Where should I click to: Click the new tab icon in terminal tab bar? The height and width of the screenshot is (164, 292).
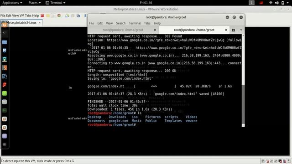click(x=233, y=30)
